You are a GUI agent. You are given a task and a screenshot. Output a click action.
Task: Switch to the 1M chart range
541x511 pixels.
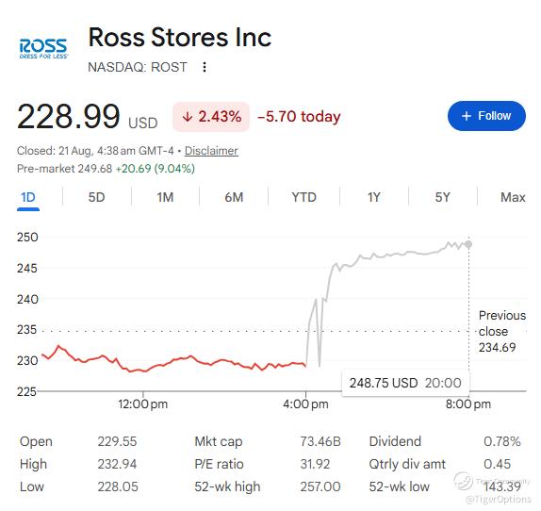165,198
